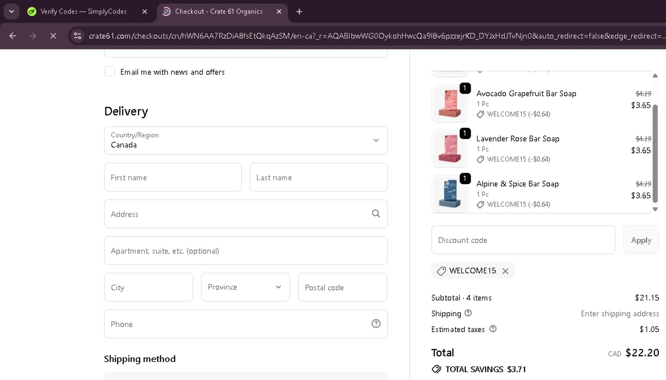The height and width of the screenshot is (380, 666).
Task: Click the Address input field
Action: tap(246, 214)
